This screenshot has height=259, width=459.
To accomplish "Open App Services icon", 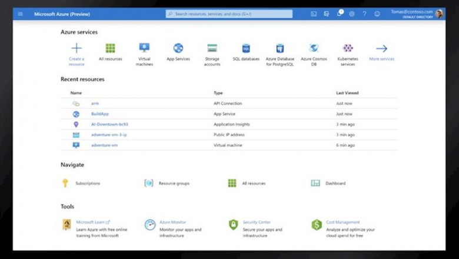I will [178, 48].
